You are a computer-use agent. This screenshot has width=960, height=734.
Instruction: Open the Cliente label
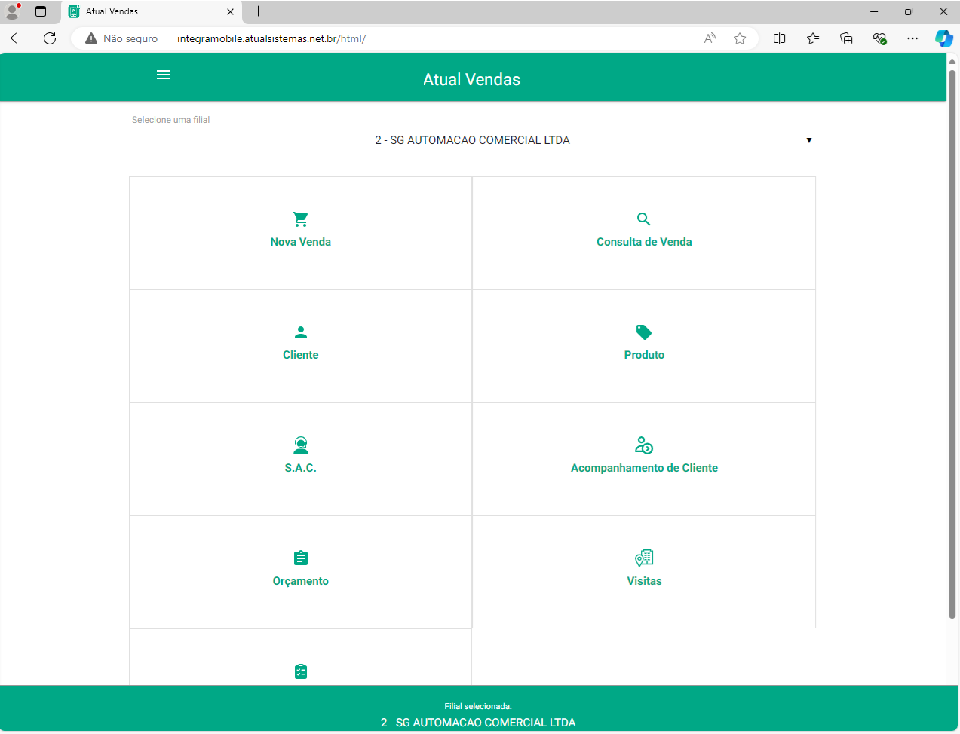[300, 355]
